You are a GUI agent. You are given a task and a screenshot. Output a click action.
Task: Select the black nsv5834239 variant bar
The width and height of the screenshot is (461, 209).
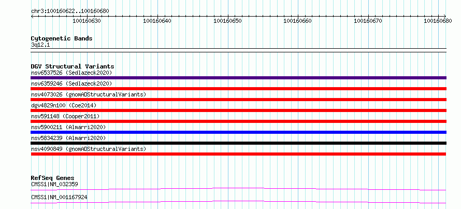click(x=238, y=143)
